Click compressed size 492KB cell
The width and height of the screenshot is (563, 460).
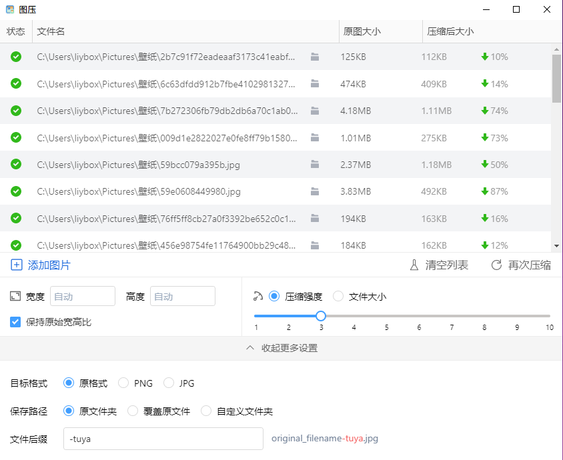tap(434, 191)
